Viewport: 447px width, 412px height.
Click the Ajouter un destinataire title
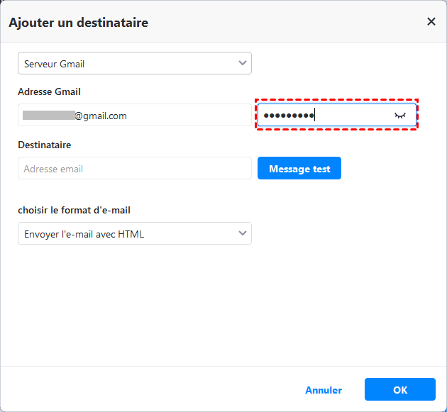click(78, 23)
